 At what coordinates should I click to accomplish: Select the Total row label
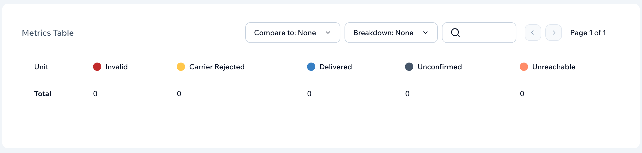(x=43, y=94)
